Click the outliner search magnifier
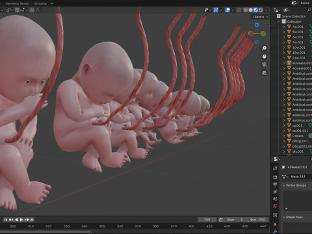Viewport: 312px width, 234px height. (309, 10)
